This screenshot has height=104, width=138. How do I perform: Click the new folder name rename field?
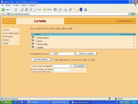click(66, 54)
